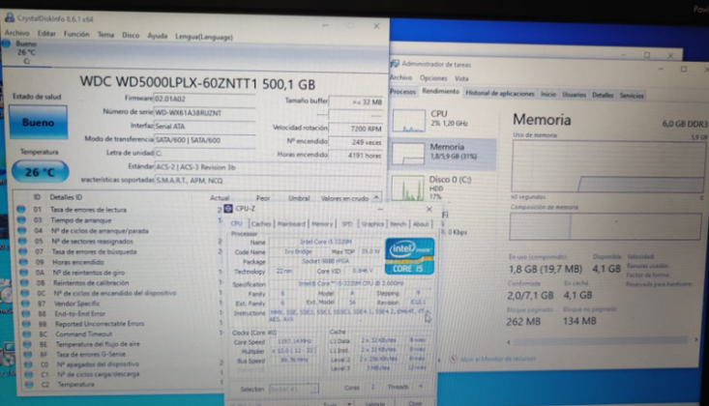709x406 pixels.
Task: Switch to Procesos tab in Task Manager
Action: 402,92
